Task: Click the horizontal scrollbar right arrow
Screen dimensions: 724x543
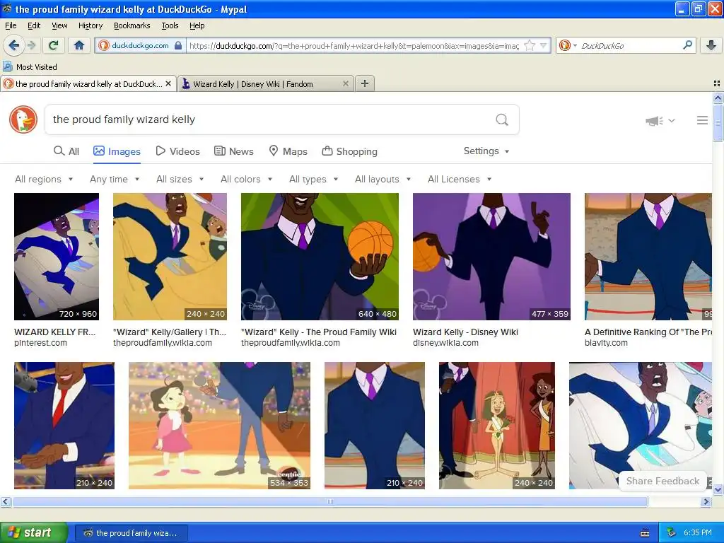Action: click(x=706, y=502)
